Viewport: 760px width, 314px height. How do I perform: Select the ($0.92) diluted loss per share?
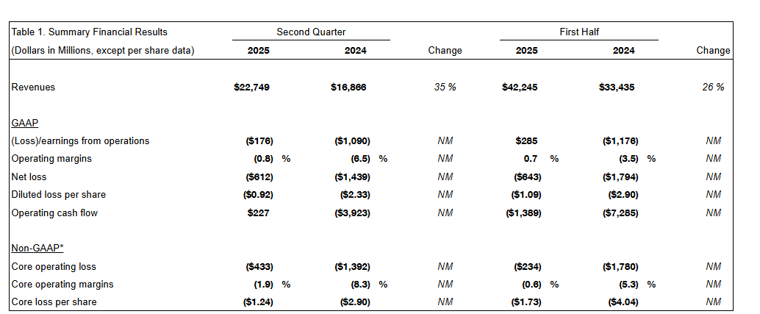(x=257, y=195)
